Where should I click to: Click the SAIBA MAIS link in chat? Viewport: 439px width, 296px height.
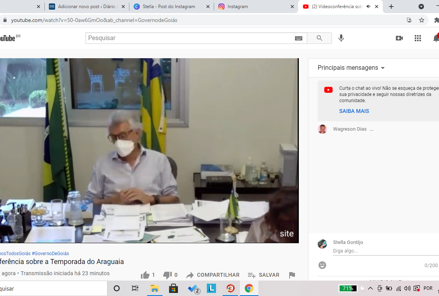pyautogui.click(x=354, y=111)
